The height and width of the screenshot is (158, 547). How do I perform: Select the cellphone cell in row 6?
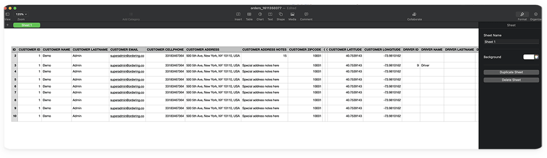[x=165, y=86]
